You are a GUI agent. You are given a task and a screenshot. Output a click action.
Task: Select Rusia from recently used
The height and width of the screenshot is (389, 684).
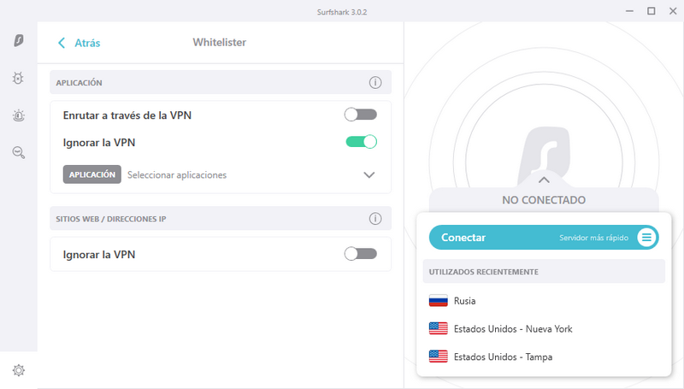(544, 301)
